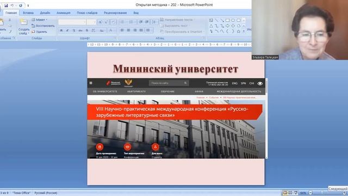
Task: Click Восстановить in the Слайды group
Action: click(x=43, y=26)
